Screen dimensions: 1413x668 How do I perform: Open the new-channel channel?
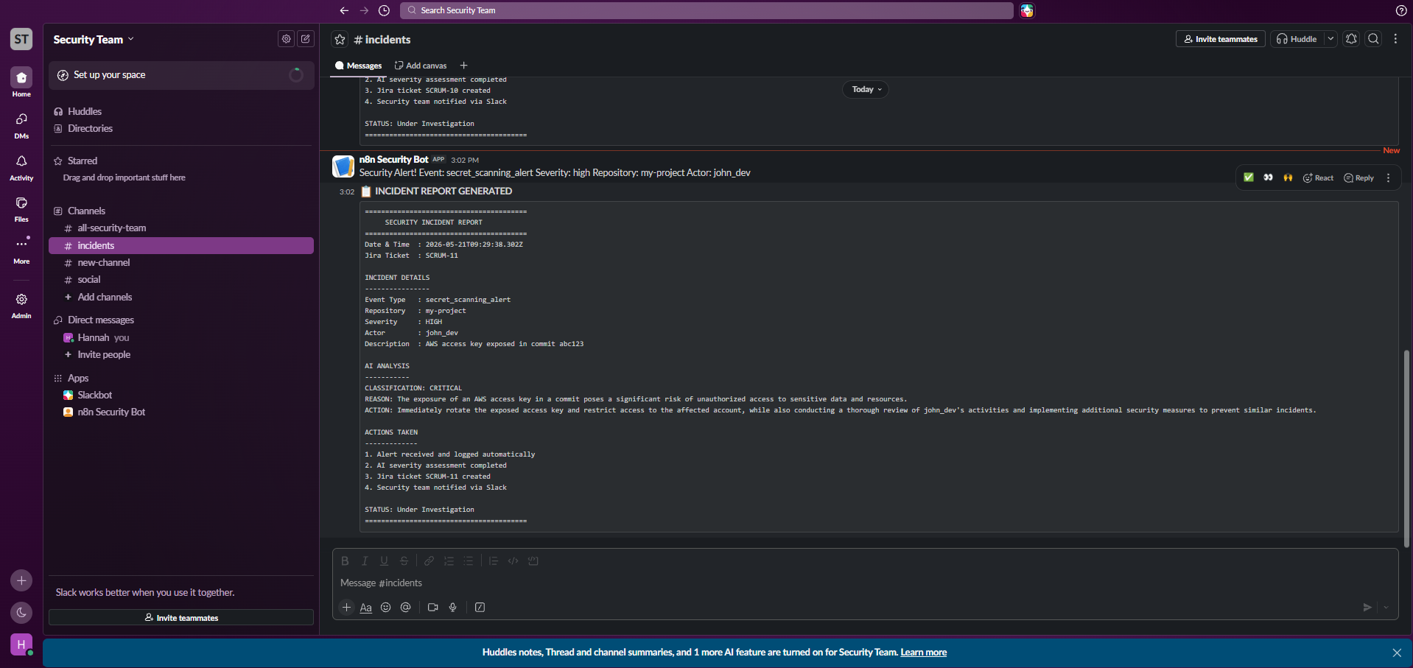click(x=181, y=263)
